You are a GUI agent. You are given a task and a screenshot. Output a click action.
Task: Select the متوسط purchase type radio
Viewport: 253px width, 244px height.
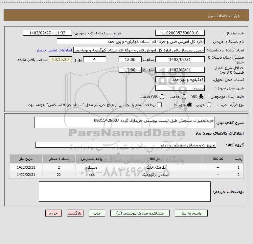coord(190,105)
